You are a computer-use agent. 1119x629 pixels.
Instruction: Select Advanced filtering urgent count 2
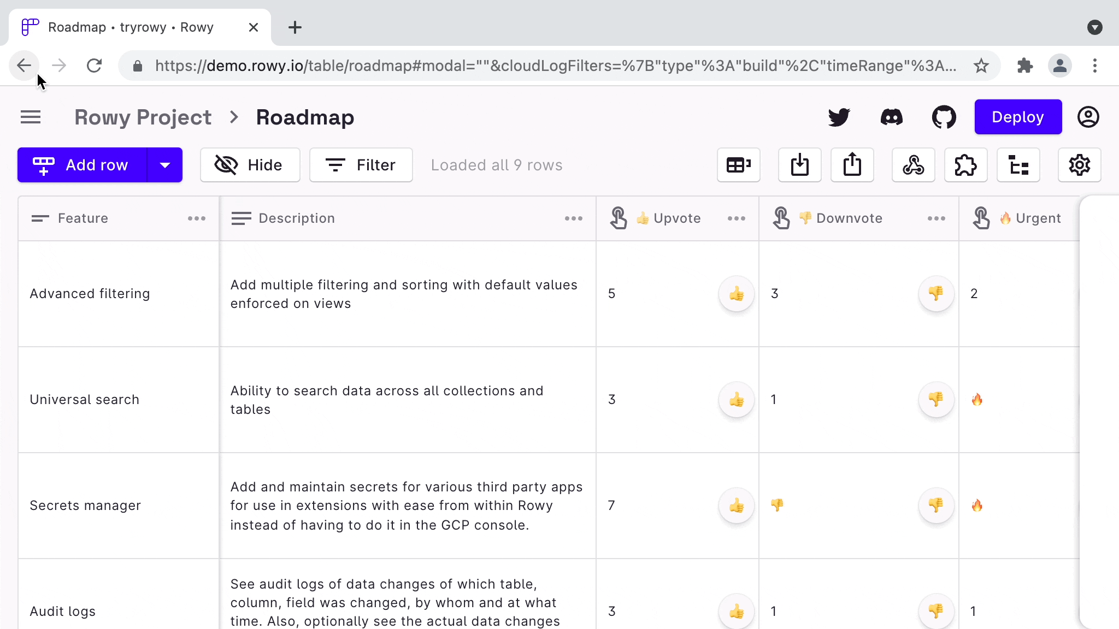click(x=974, y=294)
